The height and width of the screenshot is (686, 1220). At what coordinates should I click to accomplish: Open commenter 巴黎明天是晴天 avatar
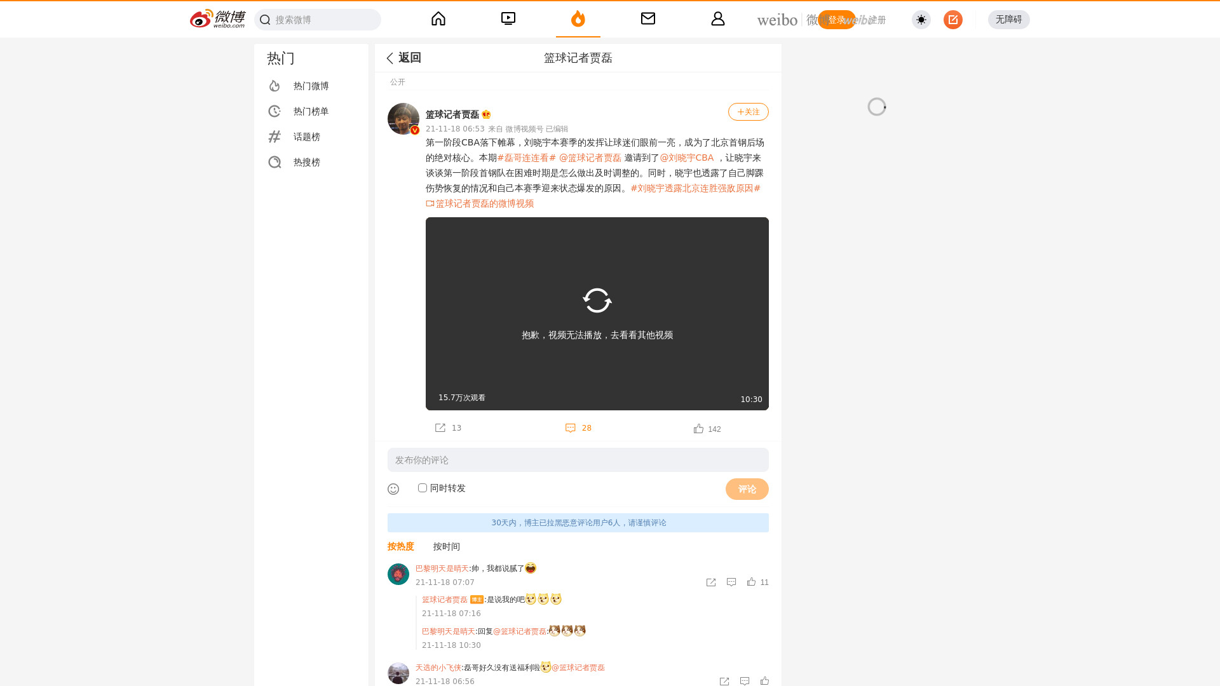398,574
